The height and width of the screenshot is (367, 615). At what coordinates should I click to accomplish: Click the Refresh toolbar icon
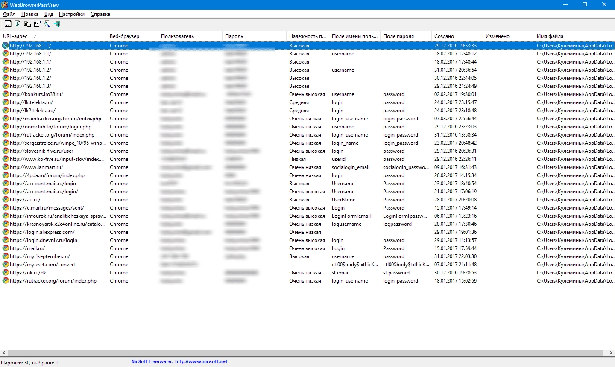(18, 24)
